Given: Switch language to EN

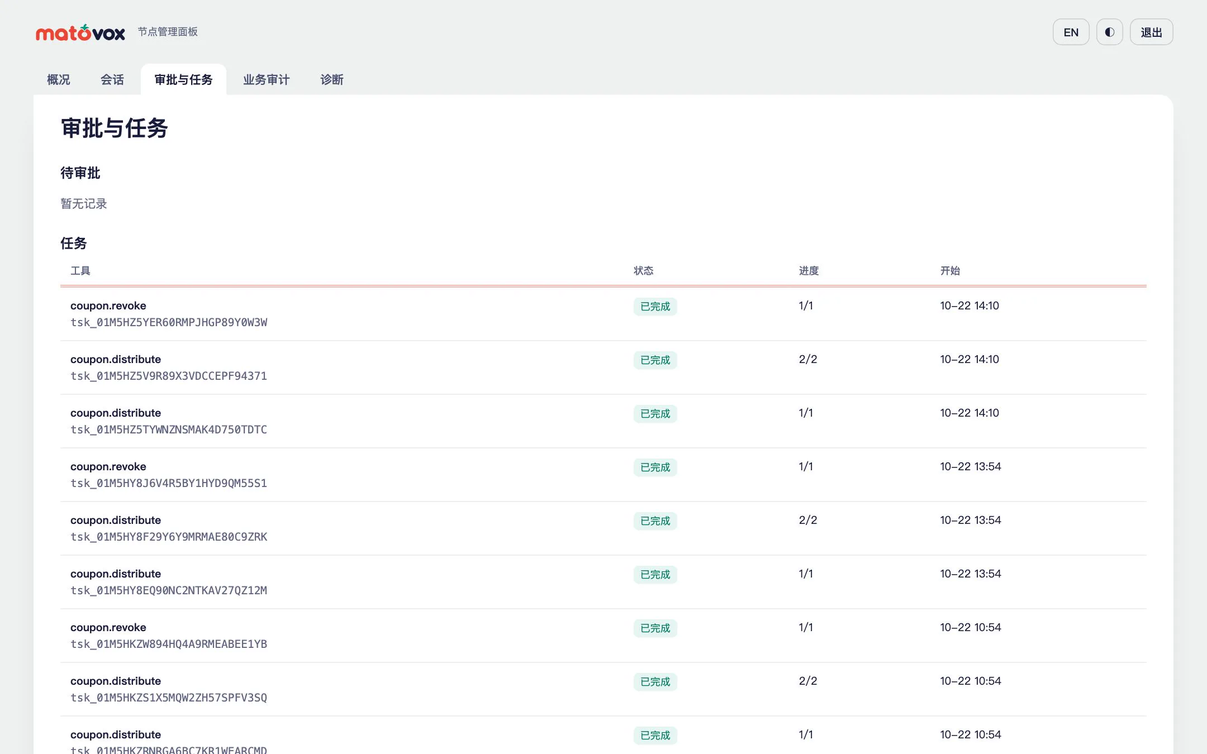Looking at the screenshot, I should tap(1071, 32).
